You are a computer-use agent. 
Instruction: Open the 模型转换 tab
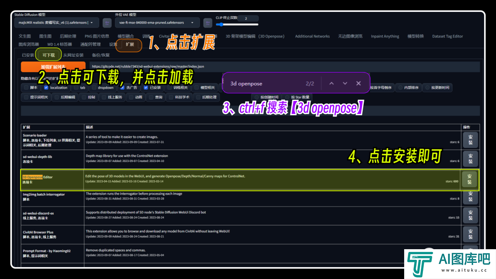415,36
